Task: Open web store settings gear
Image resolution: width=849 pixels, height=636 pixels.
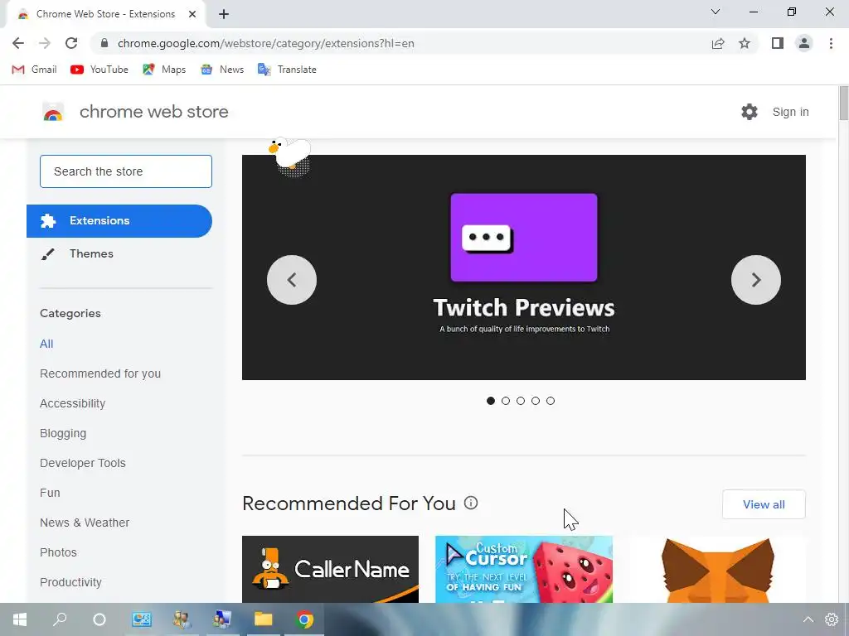Action: pyautogui.click(x=750, y=112)
